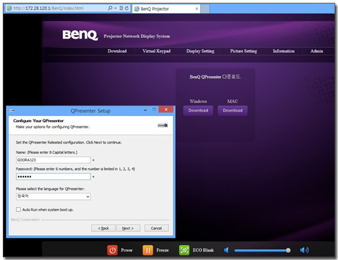This screenshot has height=260, width=338.
Task: Open the Picture Setting menu
Action: click(x=243, y=51)
